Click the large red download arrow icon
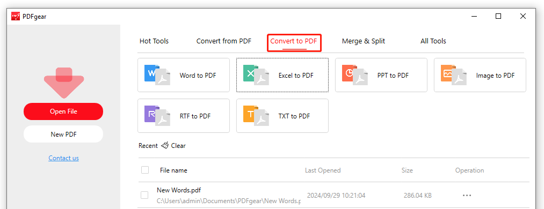Screen dimensions: 544x209 [x=64, y=83]
